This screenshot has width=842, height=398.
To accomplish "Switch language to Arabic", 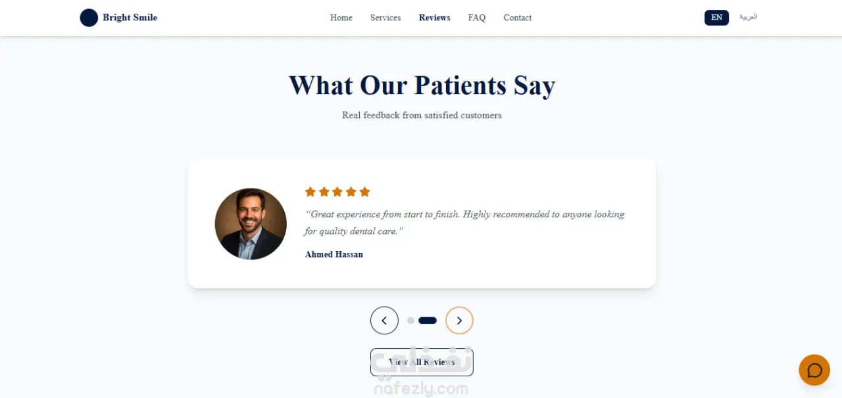I will pyautogui.click(x=748, y=17).
